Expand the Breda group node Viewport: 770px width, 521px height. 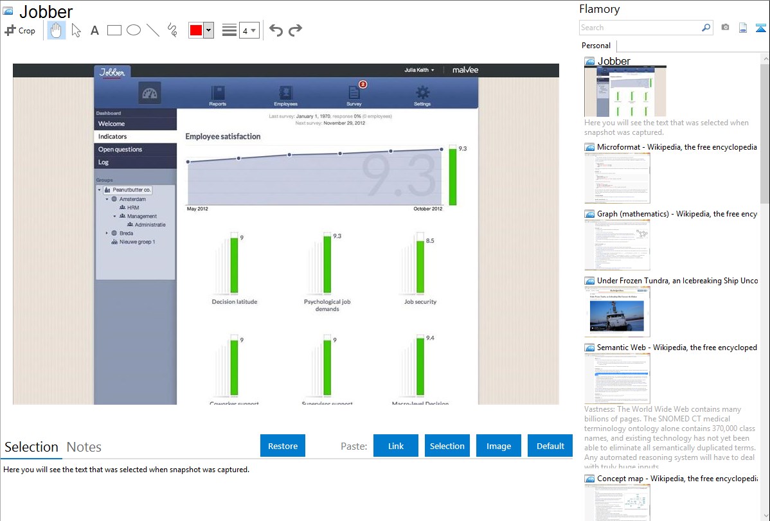click(x=107, y=233)
